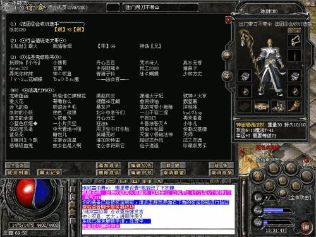Click the left bracelet equipment slot
The width and height of the screenshot is (316, 237).
coord(245,76)
